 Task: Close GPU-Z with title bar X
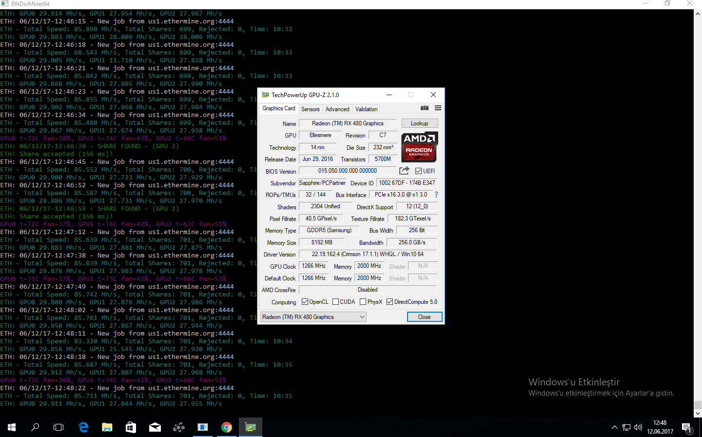tap(433, 95)
